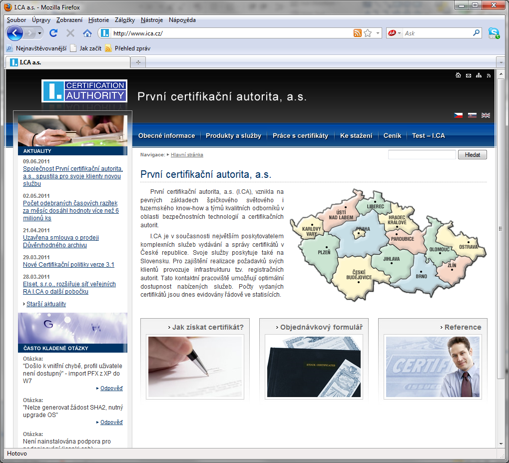509x463 pixels.
Task: Click the vertical scrollbar thumb
Action: [x=501, y=229]
